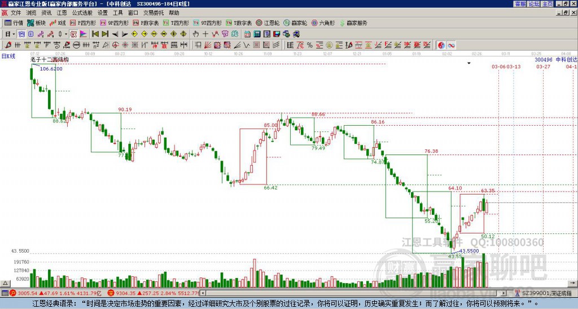Open the 工具 menu
The width and height of the screenshot is (578, 309).
coord(118,13)
